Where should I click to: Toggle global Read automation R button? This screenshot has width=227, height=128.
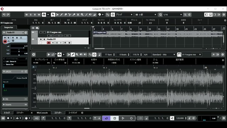click(35, 15)
